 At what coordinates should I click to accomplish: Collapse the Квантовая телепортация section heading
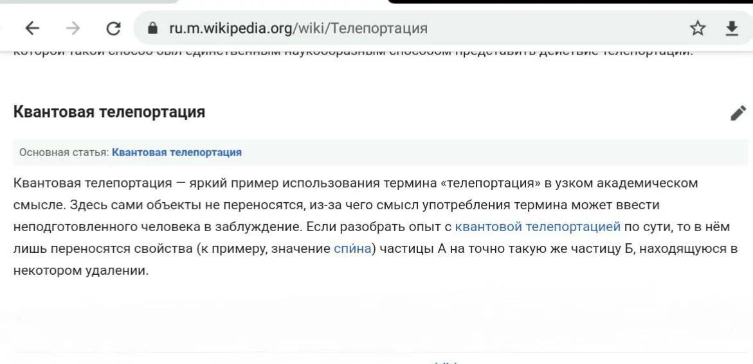[x=109, y=112]
